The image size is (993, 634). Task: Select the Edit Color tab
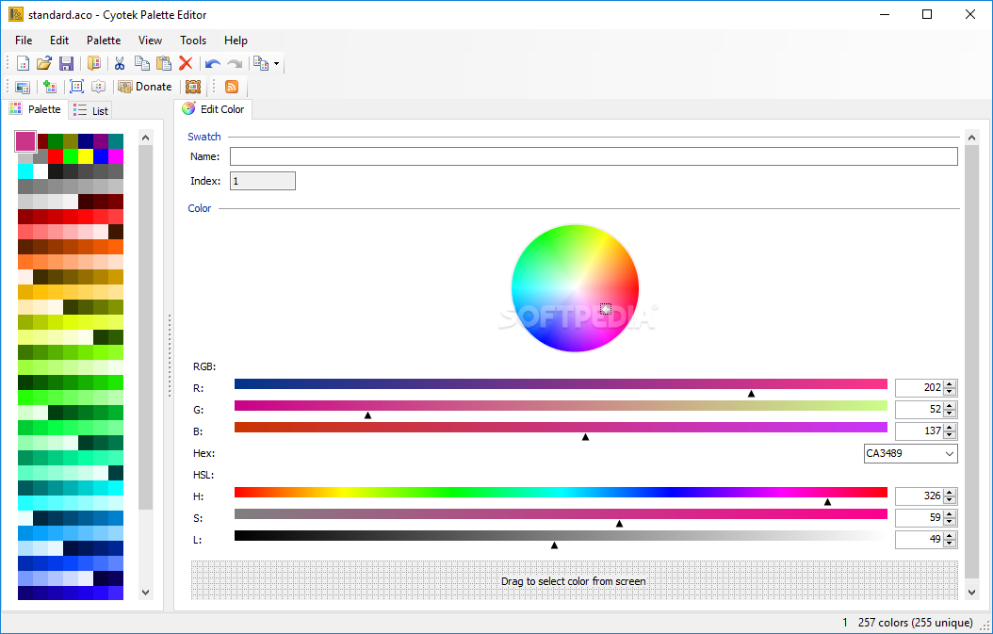coord(214,109)
